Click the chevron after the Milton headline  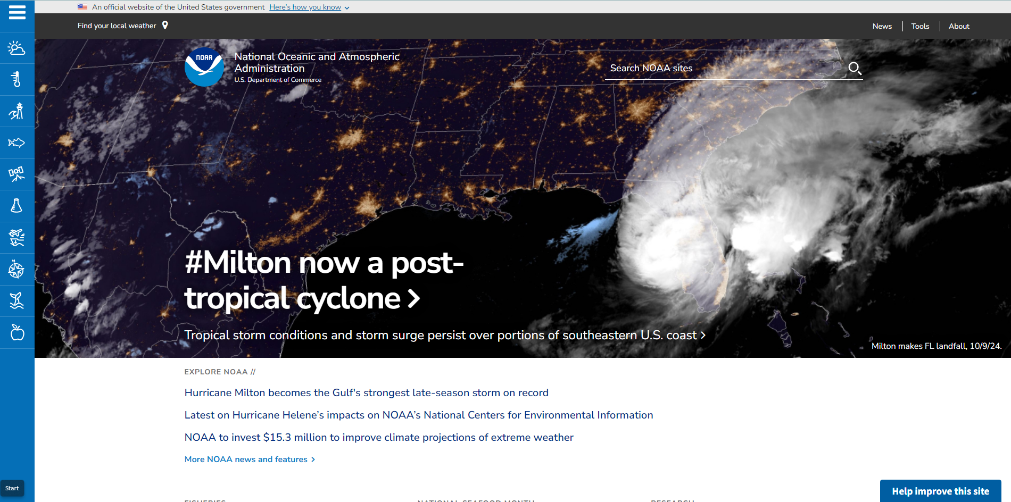[414, 298]
